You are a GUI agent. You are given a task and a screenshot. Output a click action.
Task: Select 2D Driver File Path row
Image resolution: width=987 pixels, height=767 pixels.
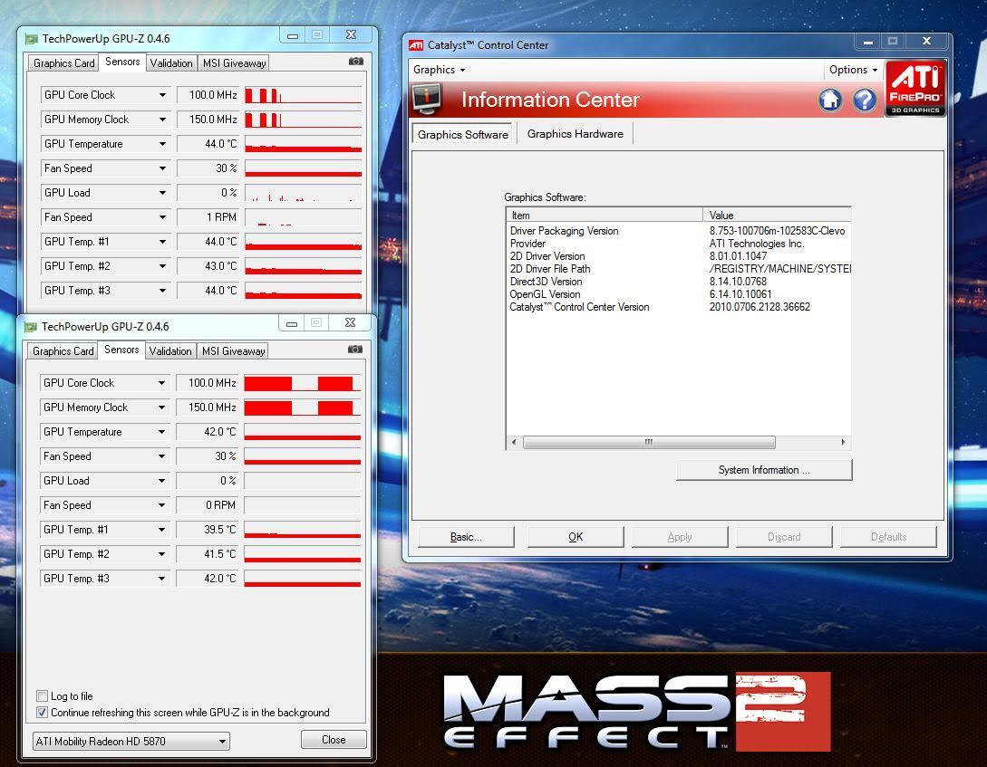click(679, 269)
